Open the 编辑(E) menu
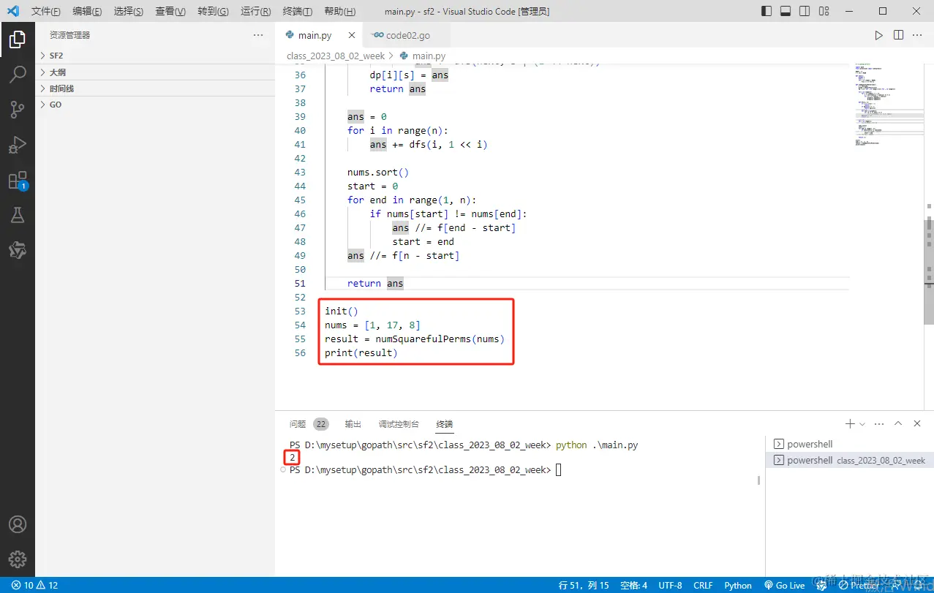The image size is (934, 593). (88, 11)
